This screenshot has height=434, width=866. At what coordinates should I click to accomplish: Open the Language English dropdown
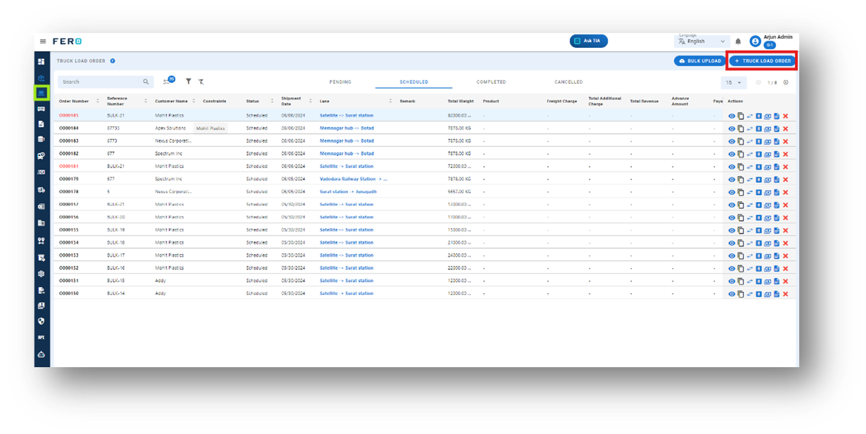pyautogui.click(x=702, y=42)
